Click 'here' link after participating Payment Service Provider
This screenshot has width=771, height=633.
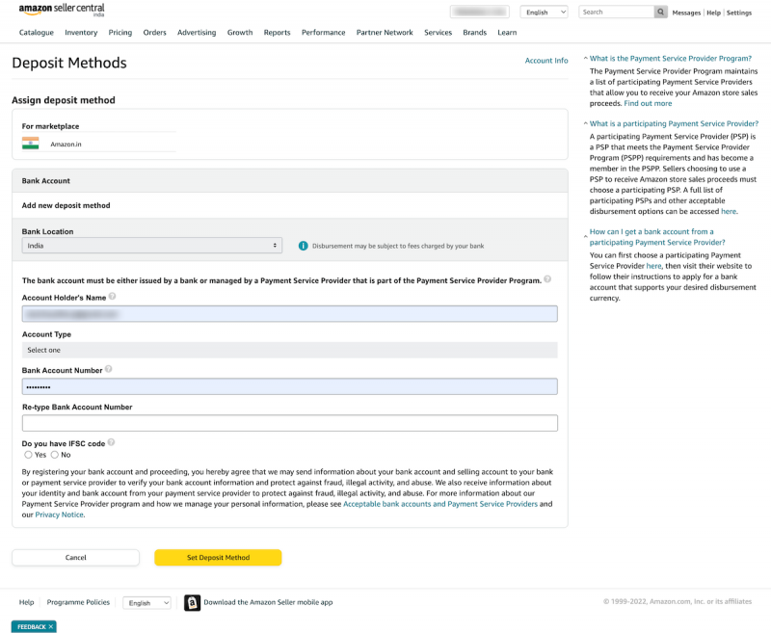pos(653,266)
